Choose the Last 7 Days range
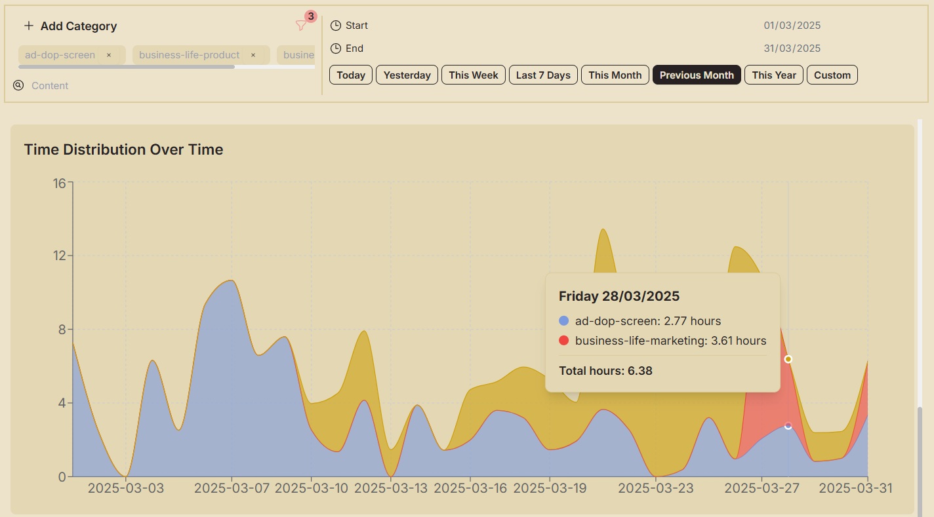Screen dimensions: 934x517 tap(543, 75)
